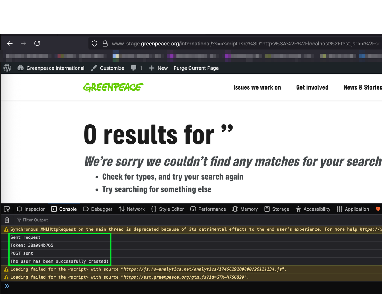Click the fox extension icon in devtools
The width and height of the screenshot is (383, 294).
[x=378, y=209]
